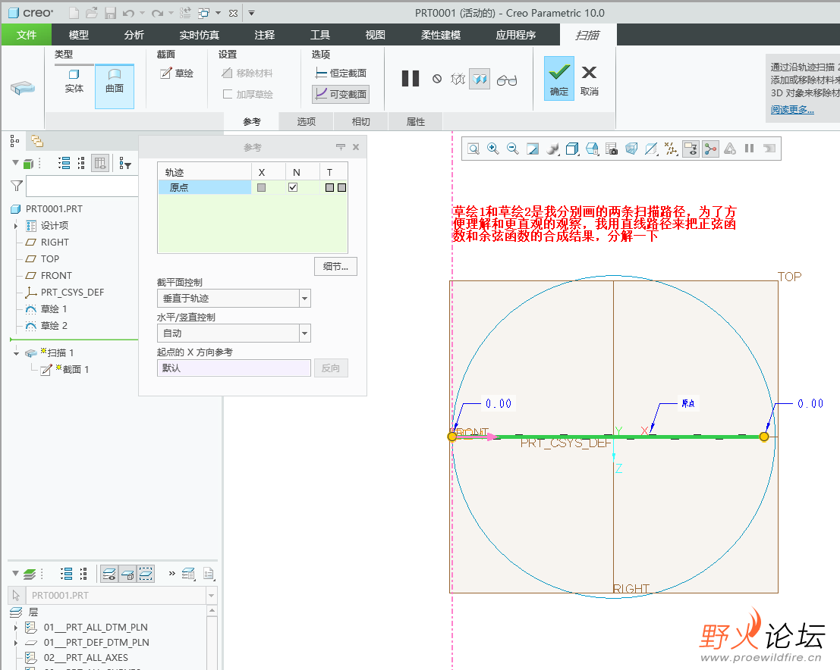The image size is (840, 670).
Task: Click the 起点的 X 方向参考 field
Action: pyautogui.click(x=234, y=368)
